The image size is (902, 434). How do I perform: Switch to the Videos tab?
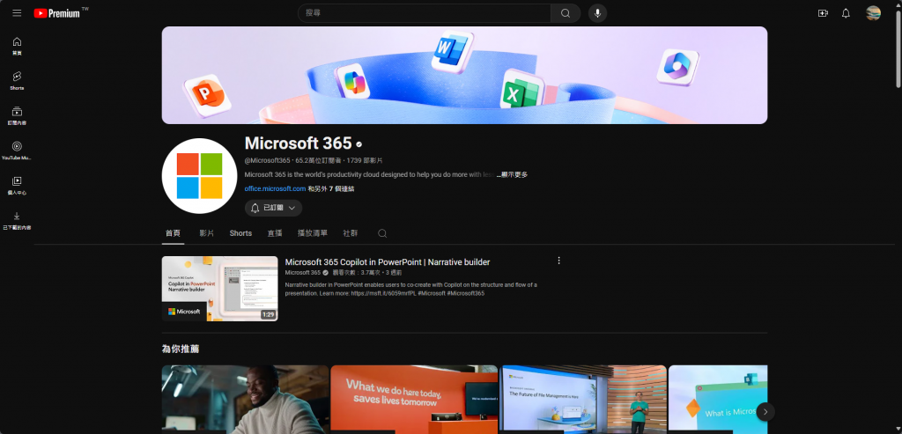click(x=206, y=233)
